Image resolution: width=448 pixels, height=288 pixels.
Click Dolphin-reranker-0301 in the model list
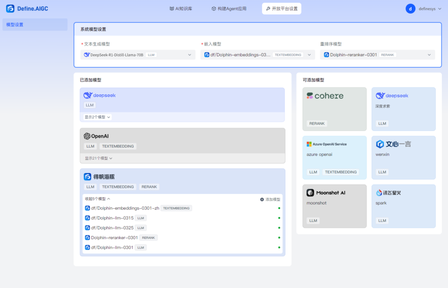114,238
